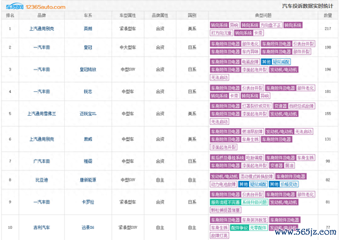Open 一汽丰田 brand in the 卡罗拉 row
This screenshot has height=240, width=340.
(x=41, y=202)
